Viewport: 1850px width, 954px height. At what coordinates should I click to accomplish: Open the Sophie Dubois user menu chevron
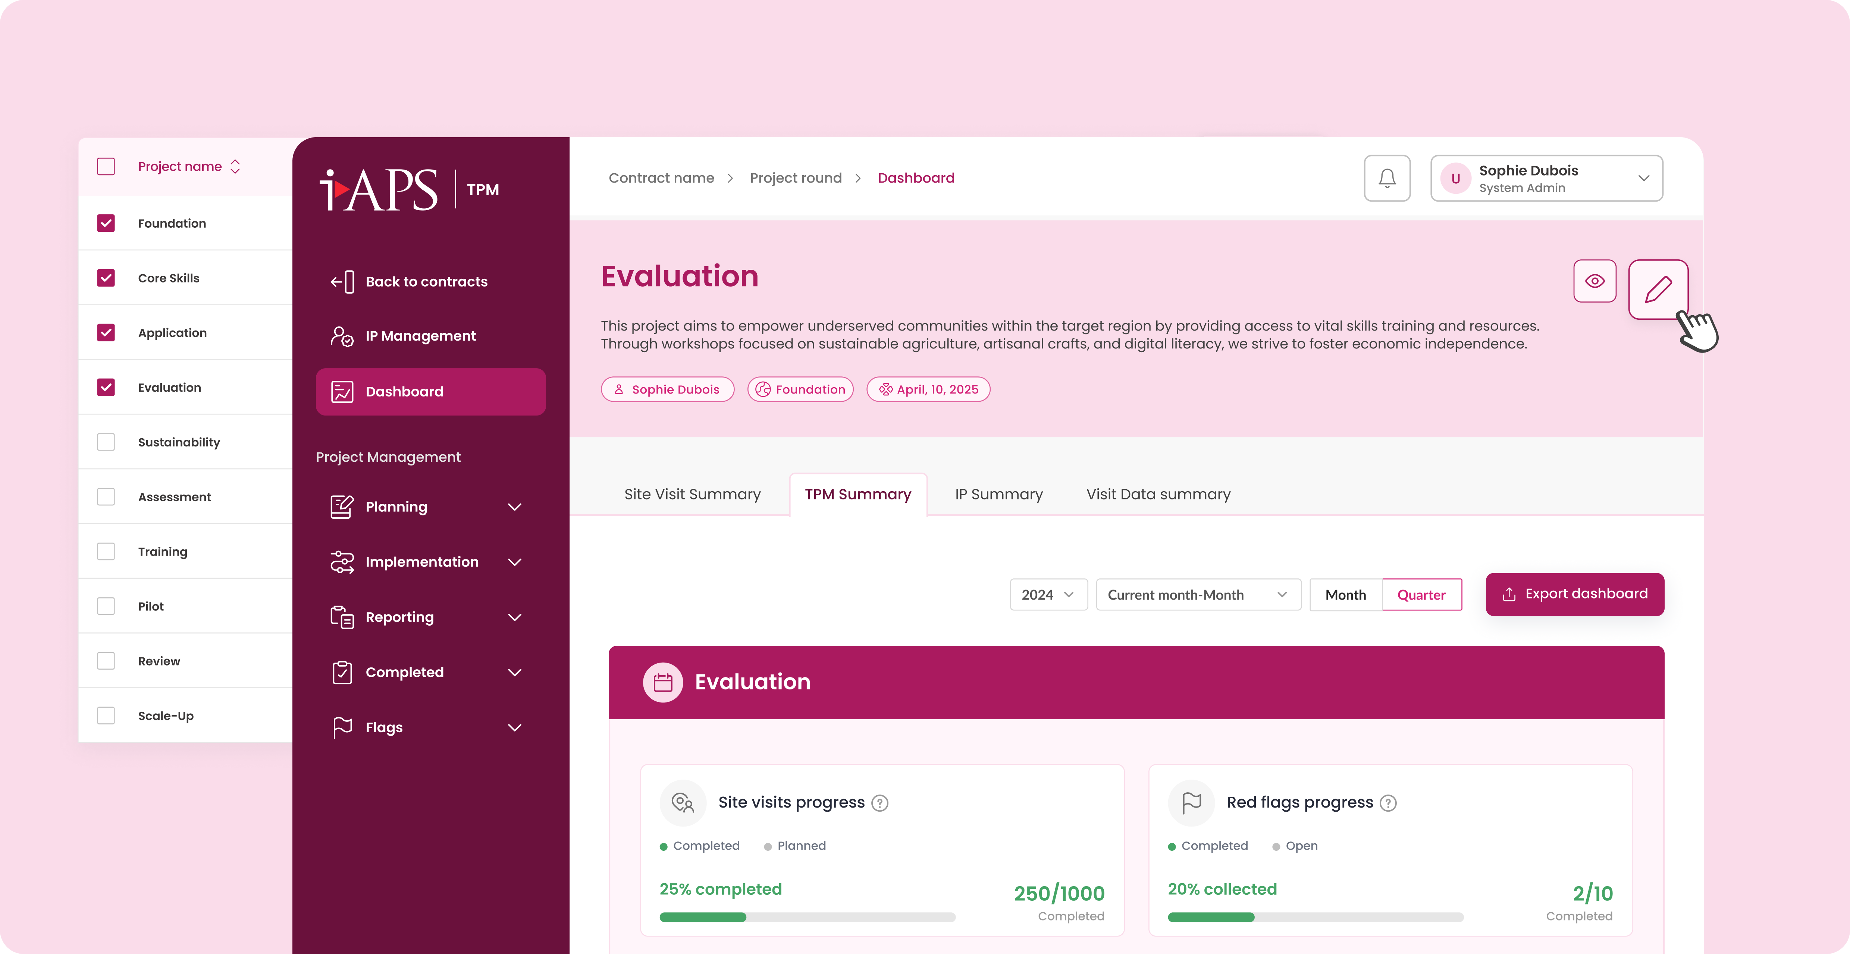[x=1643, y=179]
